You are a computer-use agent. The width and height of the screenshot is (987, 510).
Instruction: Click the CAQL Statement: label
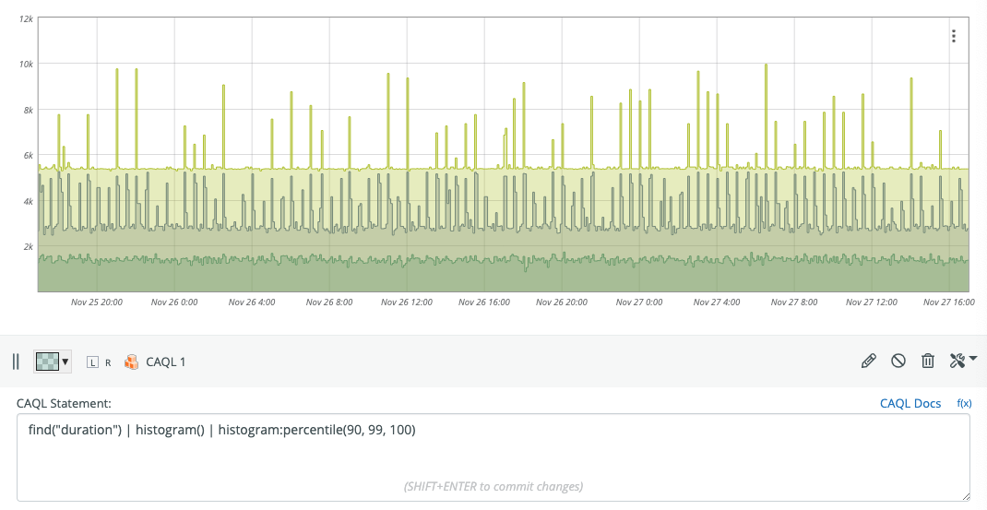click(64, 404)
